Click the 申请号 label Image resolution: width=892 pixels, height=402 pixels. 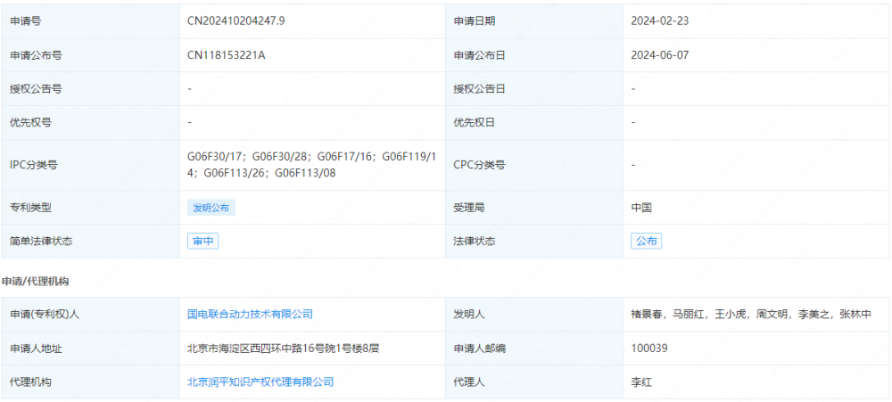[x=26, y=21]
